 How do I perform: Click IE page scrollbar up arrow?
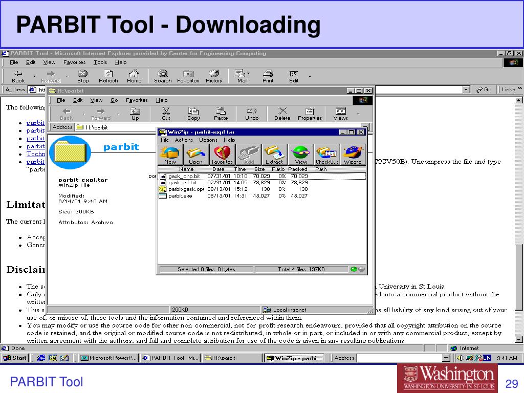click(519, 100)
